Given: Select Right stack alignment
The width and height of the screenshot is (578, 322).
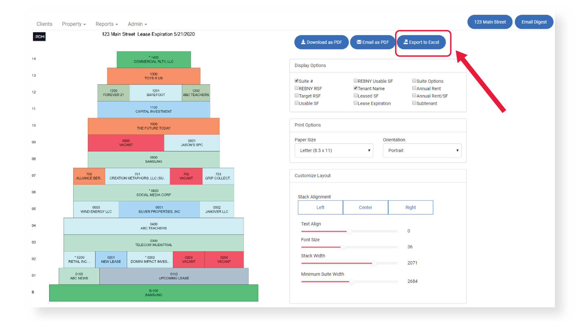Looking at the screenshot, I should 410,207.
